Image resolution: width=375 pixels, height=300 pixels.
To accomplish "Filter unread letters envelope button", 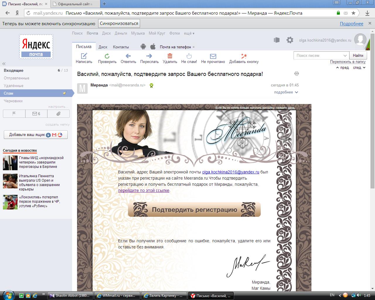I will click(36, 114).
